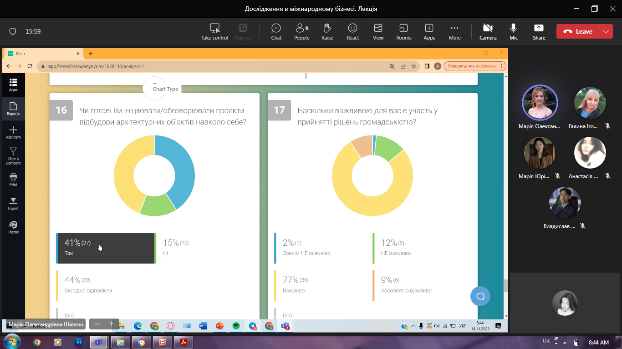Click the Chart Type button
Image resolution: width=622 pixels, height=349 pixels.
[165, 89]
